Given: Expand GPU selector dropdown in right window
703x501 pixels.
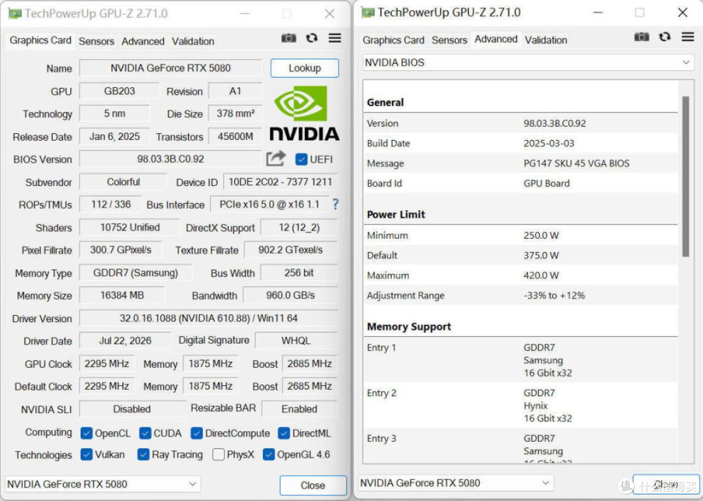Looking at the screenshot, I should pos(456,483).
